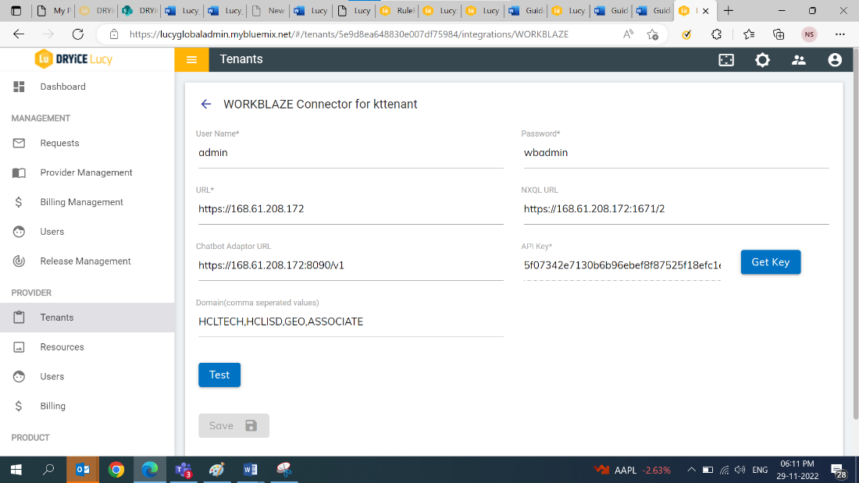Open notification center in system tray
This screenshot has height=483, width=859.
pos(838,470)
